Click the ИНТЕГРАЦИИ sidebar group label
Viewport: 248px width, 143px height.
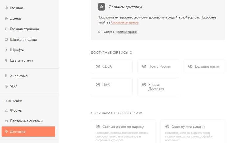(x=13, y=101)
